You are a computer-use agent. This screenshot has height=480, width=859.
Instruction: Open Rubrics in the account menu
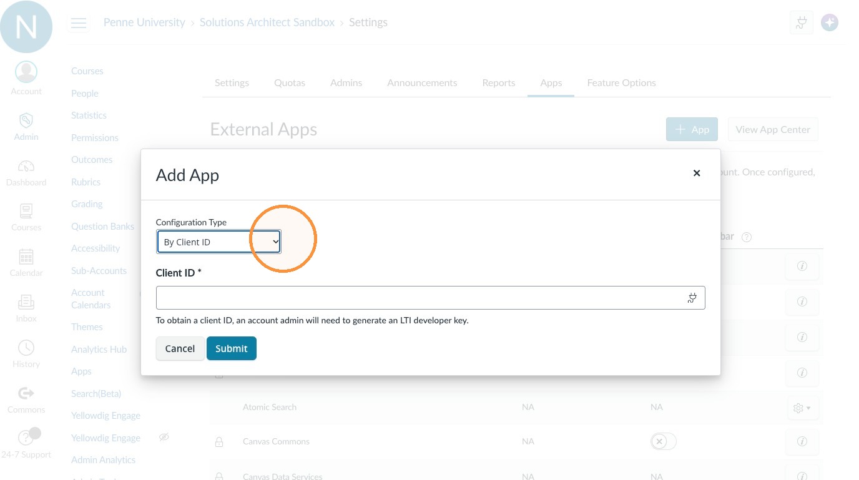86,182
